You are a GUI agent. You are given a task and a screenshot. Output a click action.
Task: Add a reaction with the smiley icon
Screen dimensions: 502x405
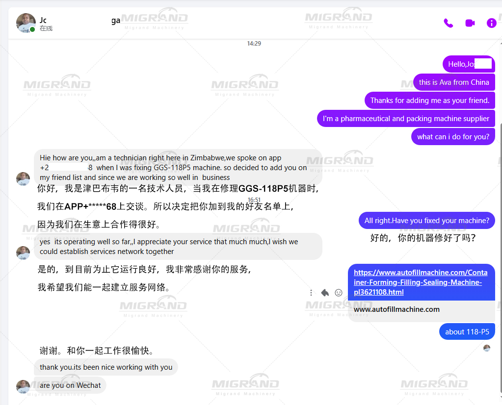click(339, 293)
